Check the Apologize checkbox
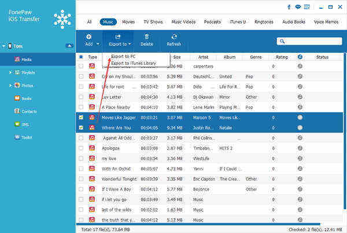This screenshot has height=233, width=347. pos(81,148)
